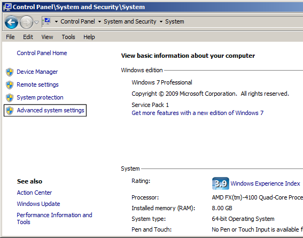Click shield icon beside Advanced system settings

coord(10,111)
